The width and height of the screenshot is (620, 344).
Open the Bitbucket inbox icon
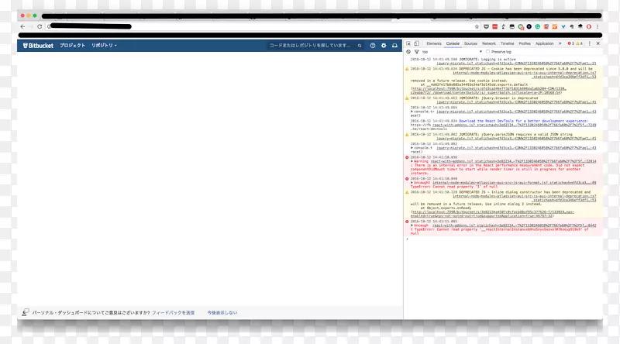pos(394,46)
